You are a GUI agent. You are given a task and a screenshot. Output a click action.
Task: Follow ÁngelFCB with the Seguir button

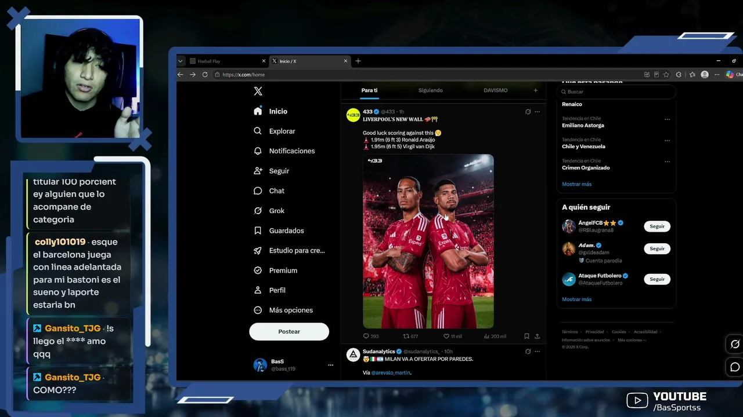coord(657,226)
